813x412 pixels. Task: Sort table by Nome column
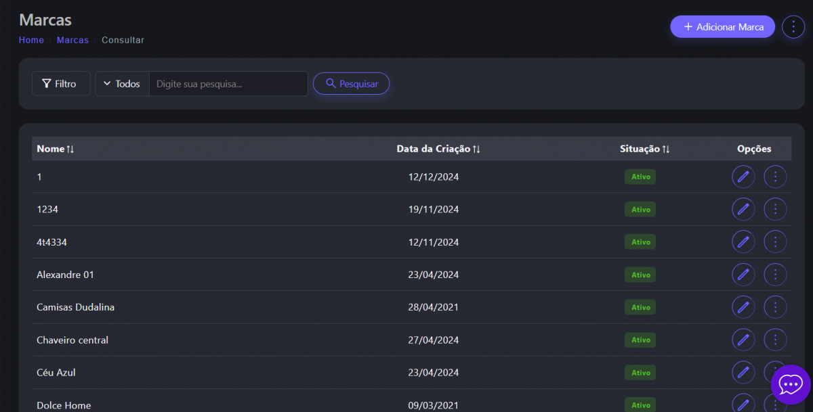click(x=56, y=149)
